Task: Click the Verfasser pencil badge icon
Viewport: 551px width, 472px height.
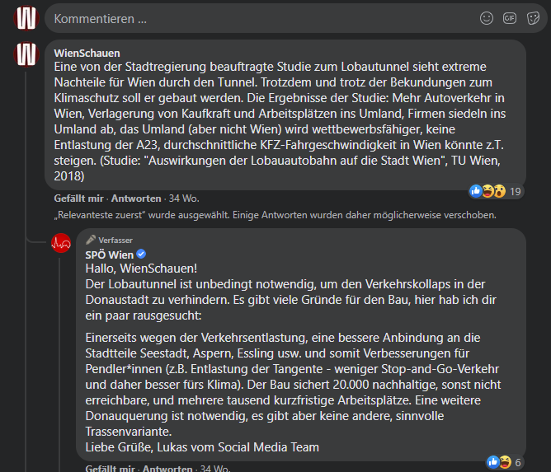Action: (91, 240)
